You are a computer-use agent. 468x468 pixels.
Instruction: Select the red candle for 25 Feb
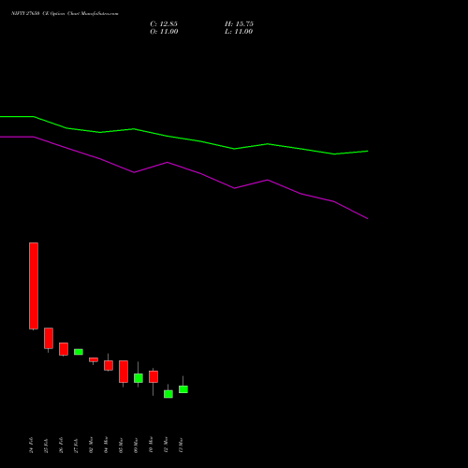pyautogui.click(x=49, y=338)
